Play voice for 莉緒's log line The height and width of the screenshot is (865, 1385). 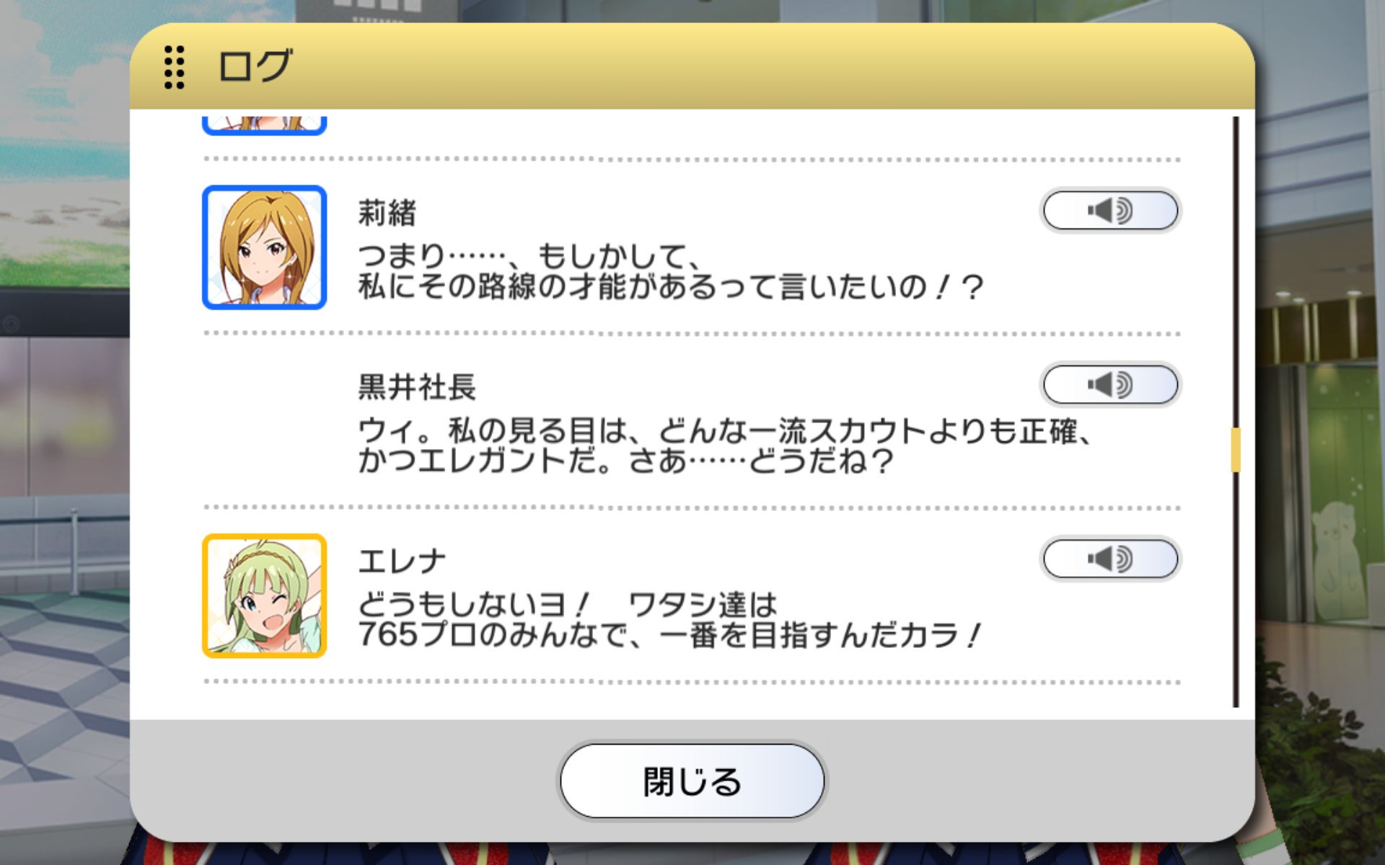click(x=1110, y=210)
